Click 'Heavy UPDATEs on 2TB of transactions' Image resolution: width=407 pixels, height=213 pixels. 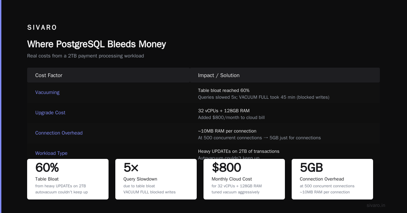coord(239,151)
